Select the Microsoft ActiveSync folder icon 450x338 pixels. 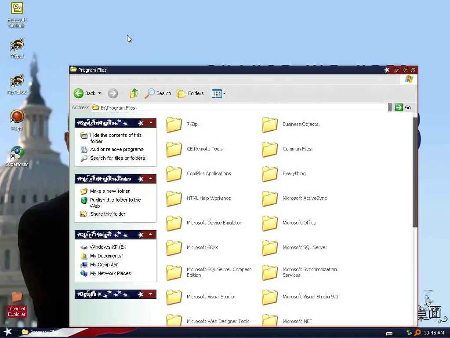point(270,198)
